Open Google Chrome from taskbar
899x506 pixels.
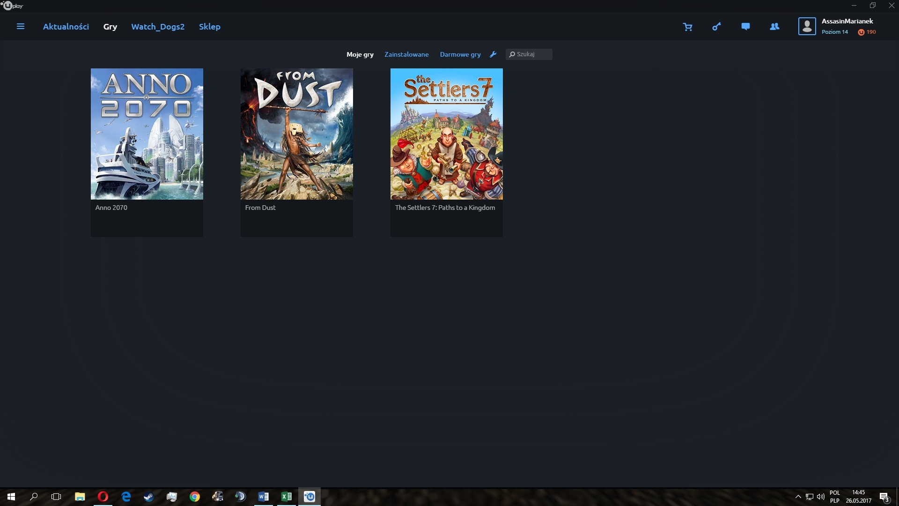click(194, 497)
